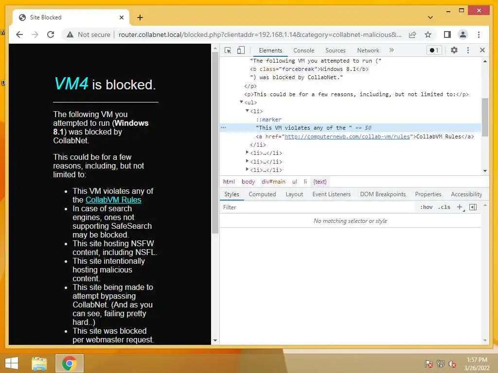The height and width of the screenshot is (373, 498).
Task: Select (text) in the breadcrumb
Action: (320, 182)
